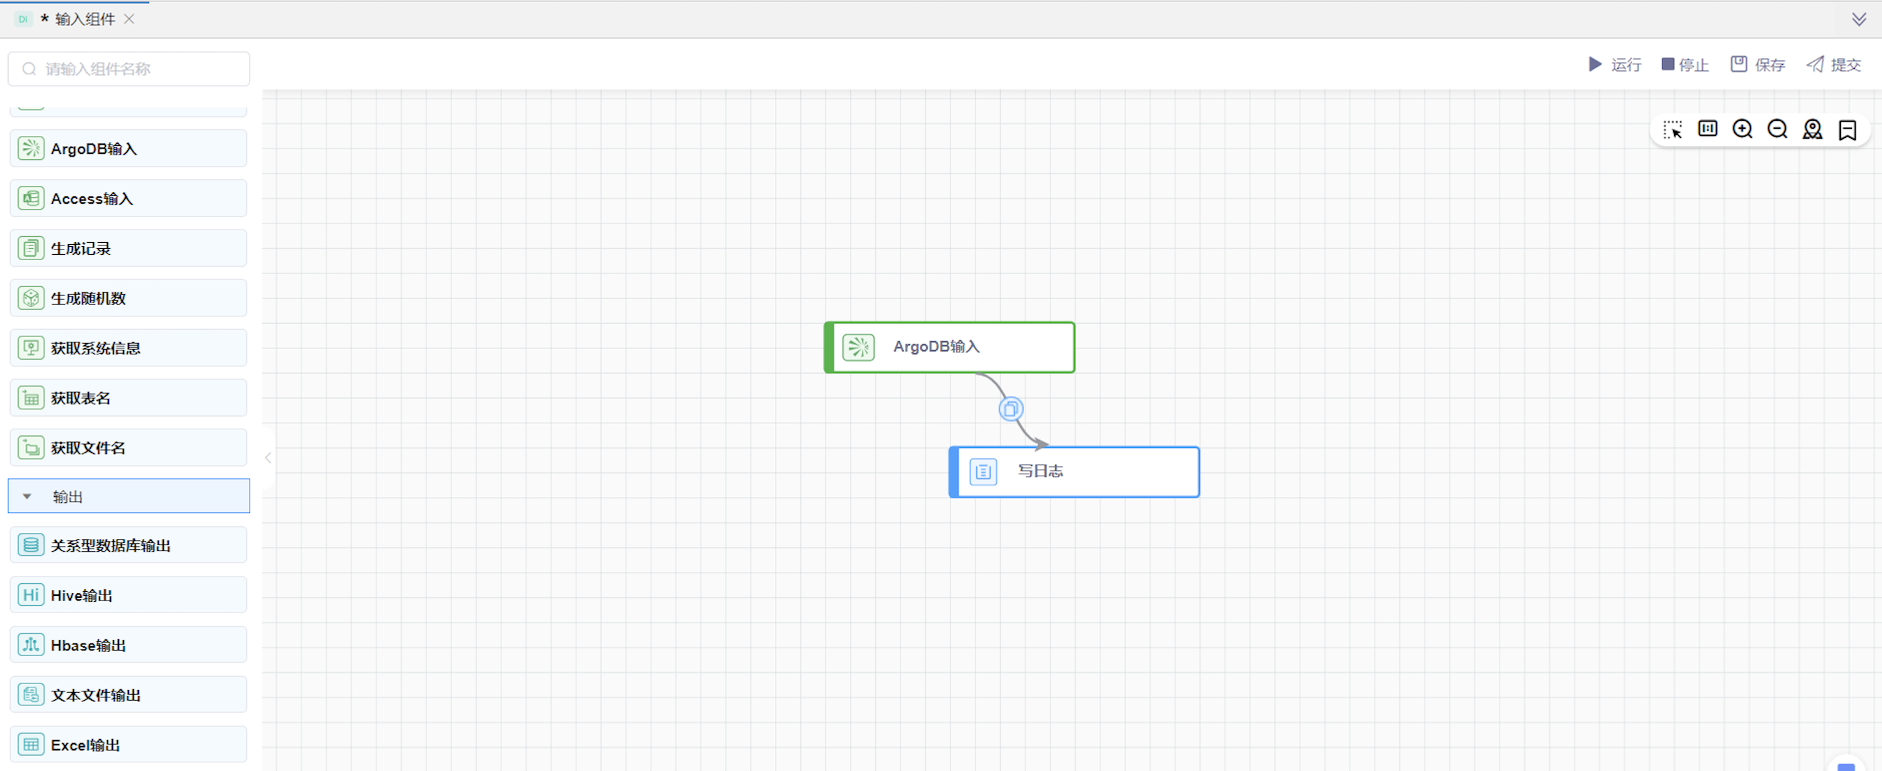Reset canvas to 1:1 scale
Image resolution: width=1882 pixels, height=771 pixels.
1707,129
